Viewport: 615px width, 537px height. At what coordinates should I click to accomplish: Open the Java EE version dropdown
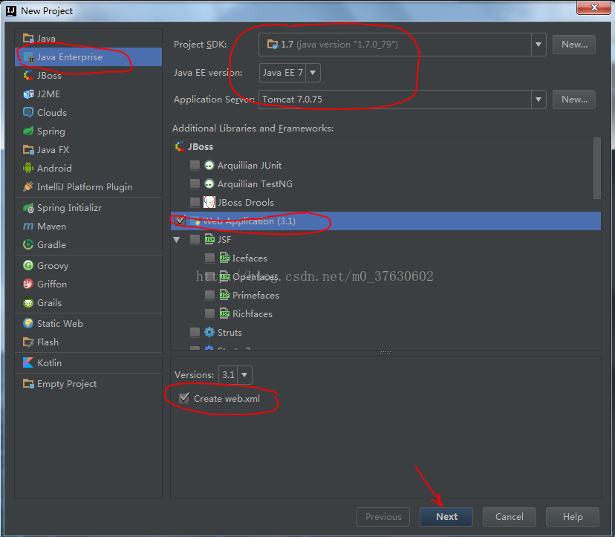click(x=313, y=73)
